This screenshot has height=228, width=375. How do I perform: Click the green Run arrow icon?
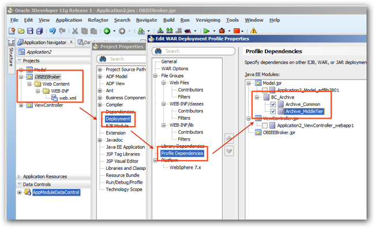point(207,31)
